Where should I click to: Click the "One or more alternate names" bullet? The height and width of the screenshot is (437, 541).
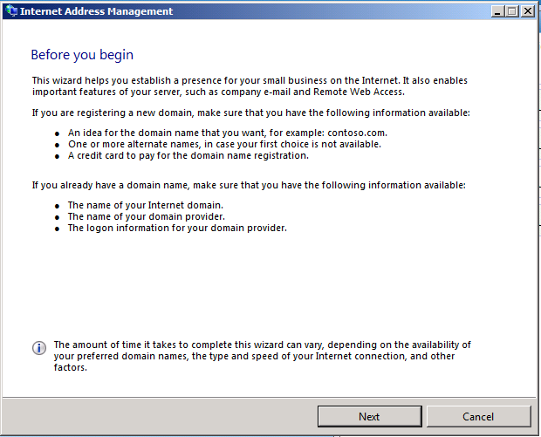point(224,144)
